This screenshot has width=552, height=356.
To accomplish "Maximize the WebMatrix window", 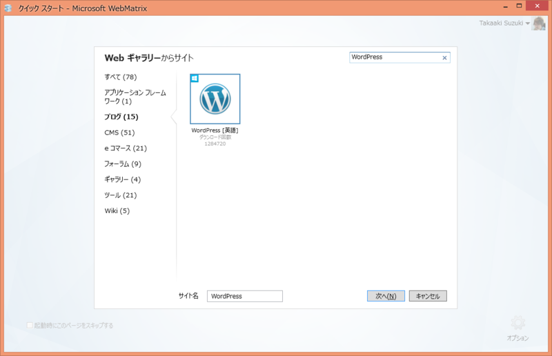I will 519,6.
